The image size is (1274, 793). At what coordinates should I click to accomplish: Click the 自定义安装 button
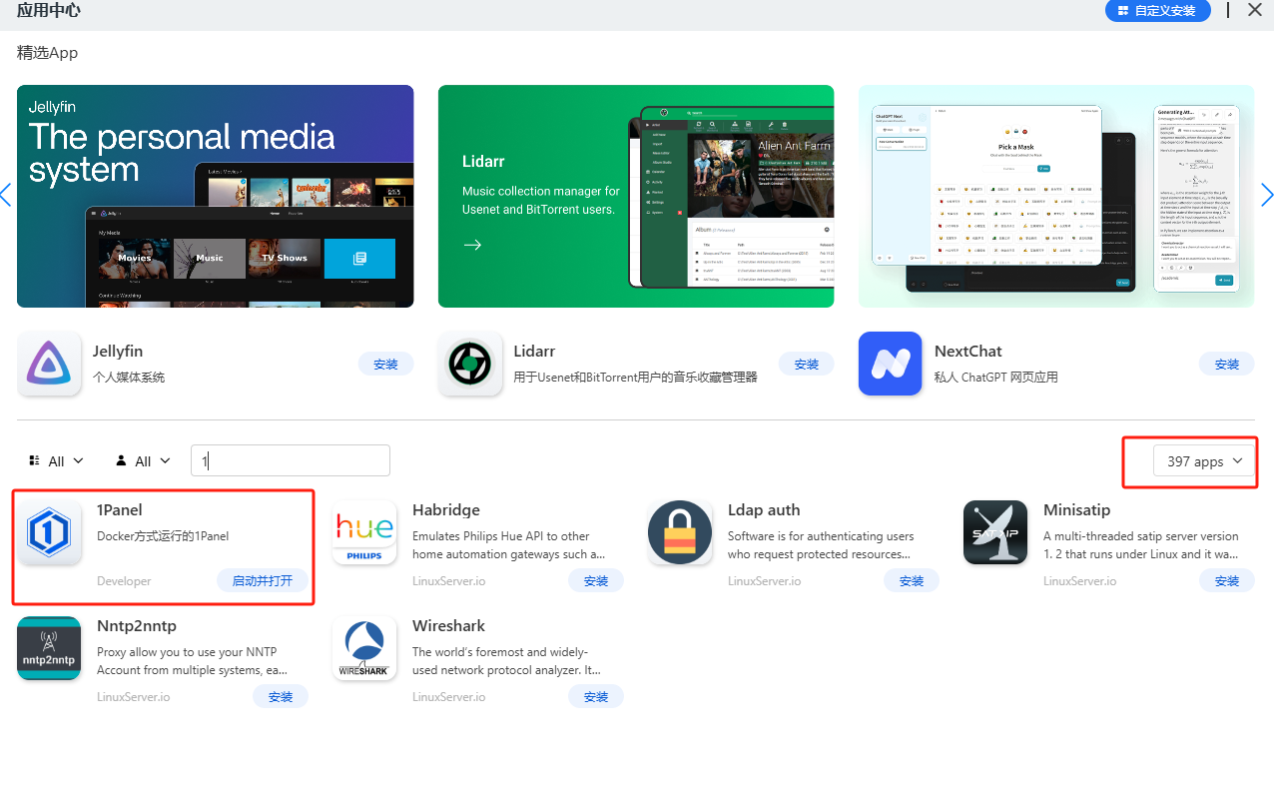[1157, 11]
